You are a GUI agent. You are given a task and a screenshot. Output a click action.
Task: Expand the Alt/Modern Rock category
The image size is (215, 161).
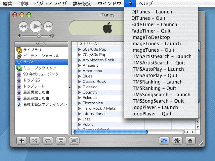(x=80, y=60)
